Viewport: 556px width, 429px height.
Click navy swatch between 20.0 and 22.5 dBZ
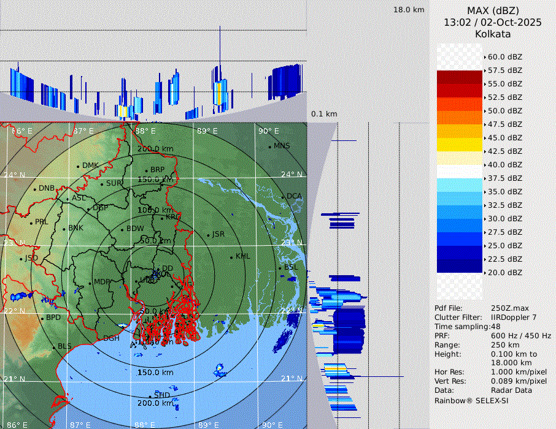tap(460, 265)
